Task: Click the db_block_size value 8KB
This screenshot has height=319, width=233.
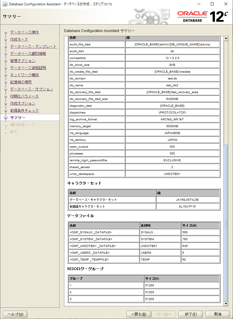Action: click(172, 65)
